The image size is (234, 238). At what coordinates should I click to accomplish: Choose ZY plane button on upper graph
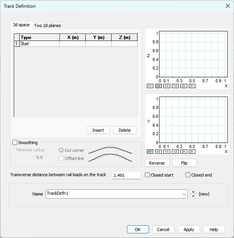coord(192,86)
